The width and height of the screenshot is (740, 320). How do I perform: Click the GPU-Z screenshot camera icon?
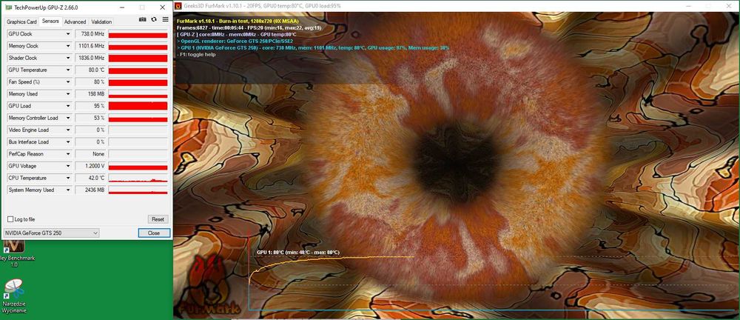[143, 19]
